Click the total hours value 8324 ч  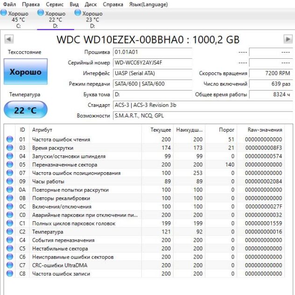pos(271,94)
